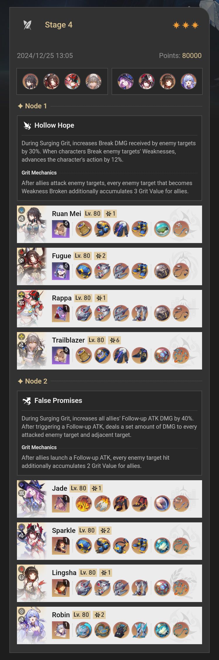Viewport: 219px width, 660px height.
Task: Click Lingsha's body armor relic icon
Action: [x=121, y=588]
